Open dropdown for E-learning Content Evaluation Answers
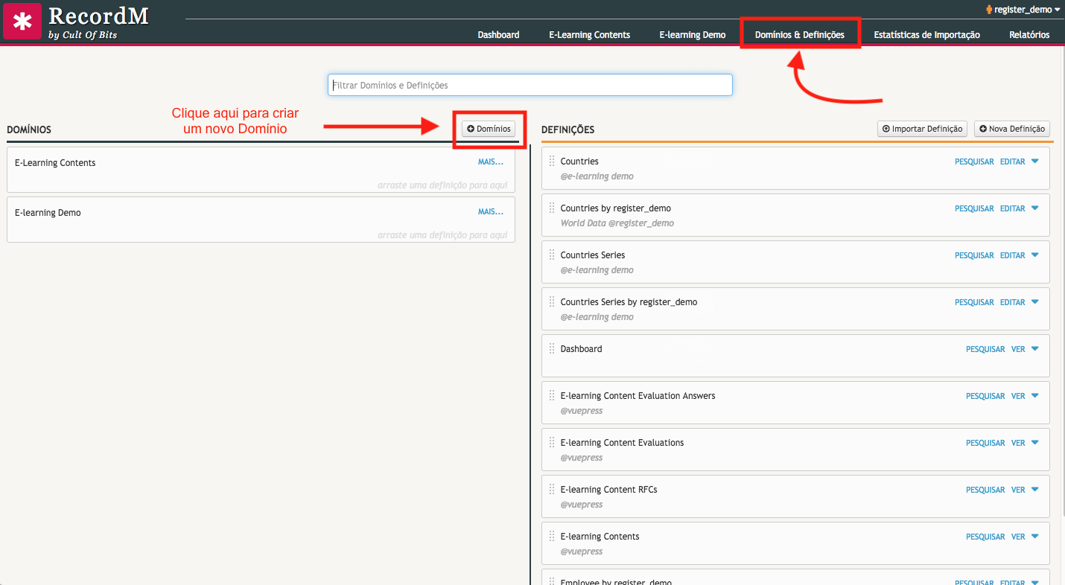The width and height of the screenshot is (1065, 585). [x=1035, y=396]
